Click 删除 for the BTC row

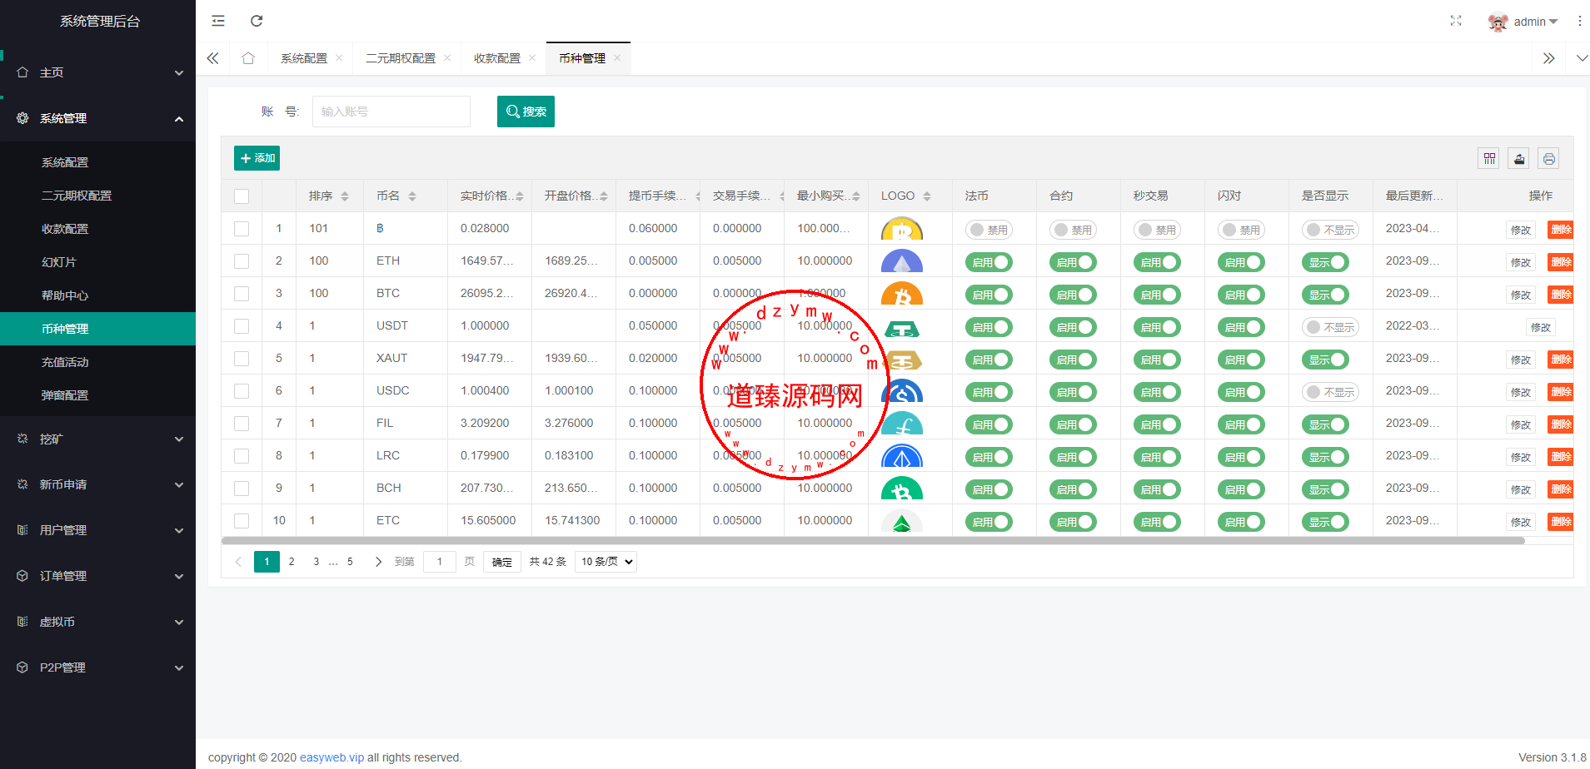point(1562,295)
